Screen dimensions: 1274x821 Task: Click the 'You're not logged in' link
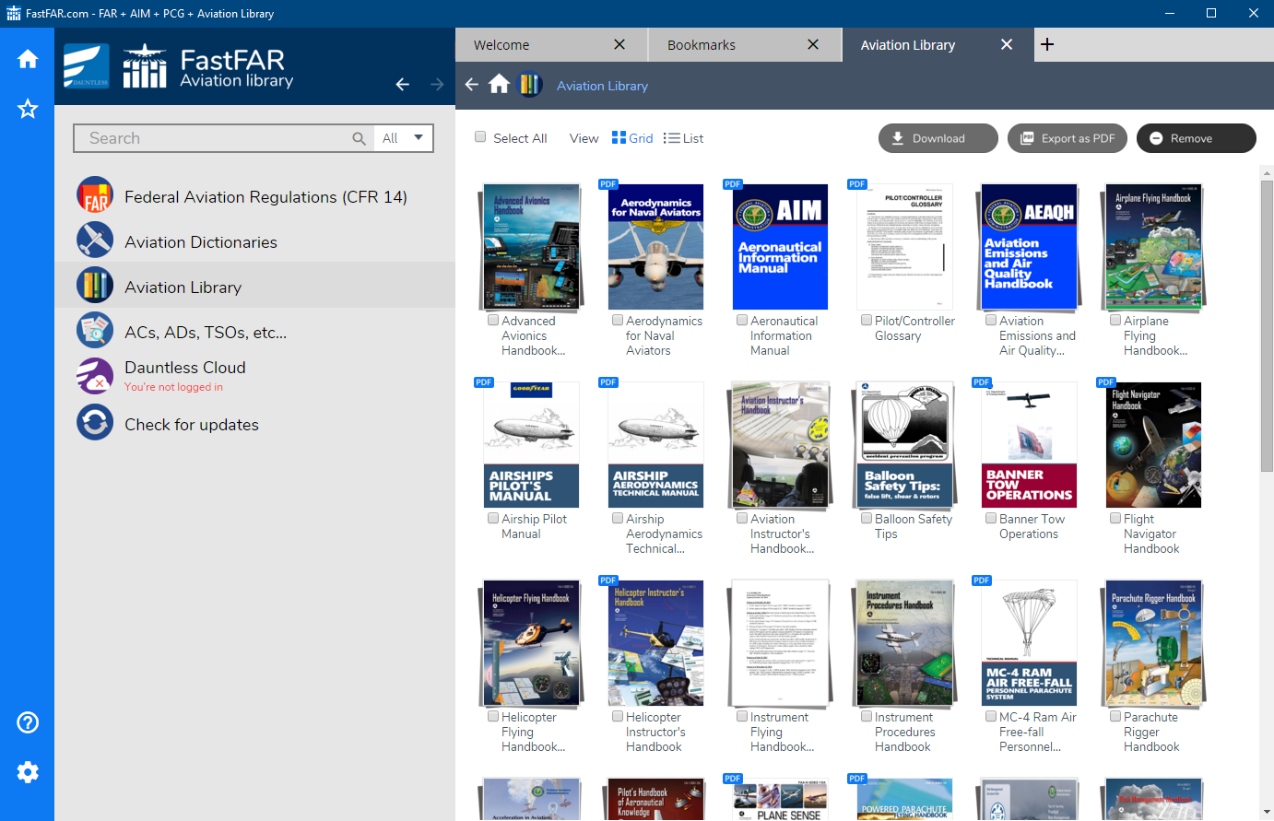coord(173,387)
